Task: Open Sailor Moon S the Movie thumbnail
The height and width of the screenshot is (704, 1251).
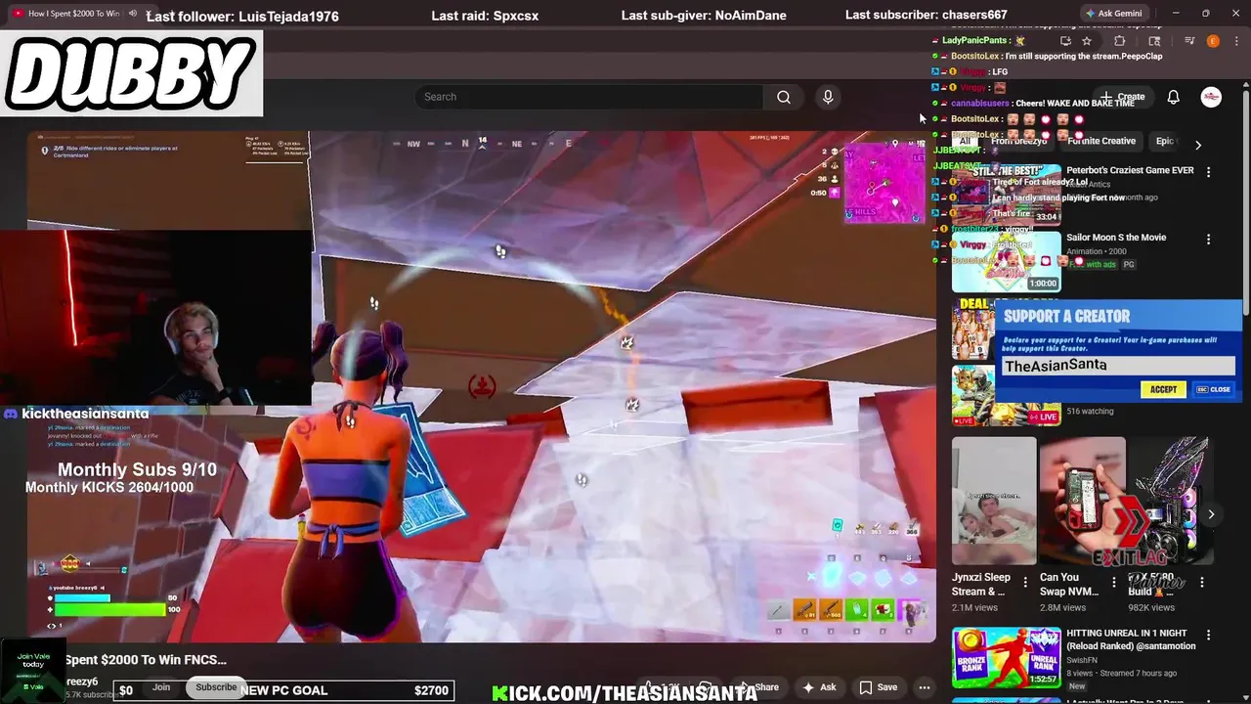Action: click(x=1007, y=261)
